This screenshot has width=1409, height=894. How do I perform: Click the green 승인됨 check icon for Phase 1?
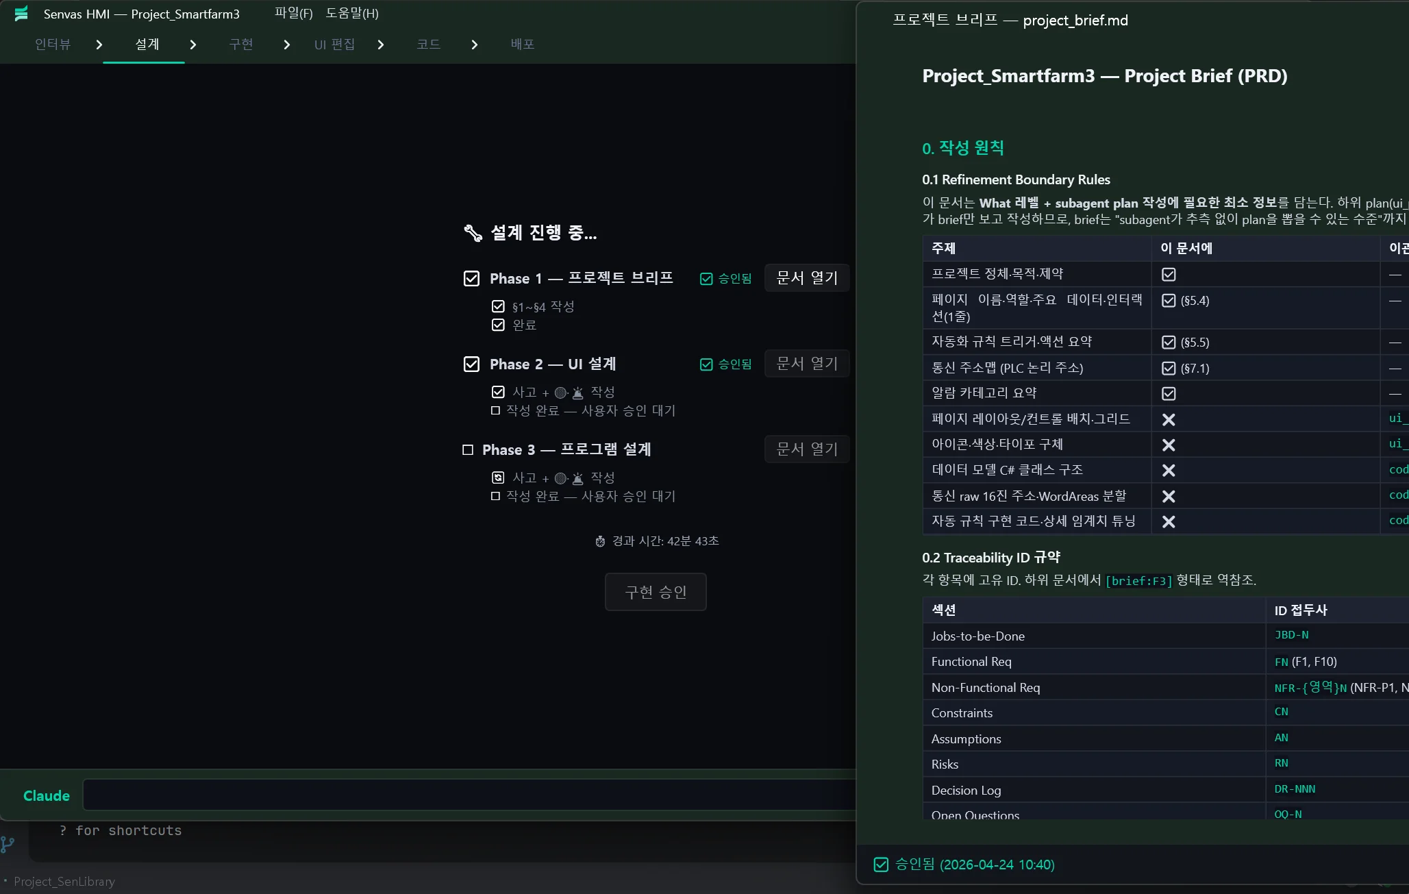[x=706, y=279]
